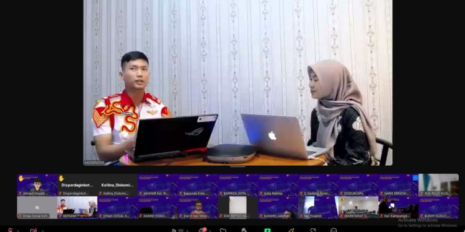This screenshot has width=465, height=232.
Task: Open the heart reactions icon in toolbar
Action: (223, 230)
